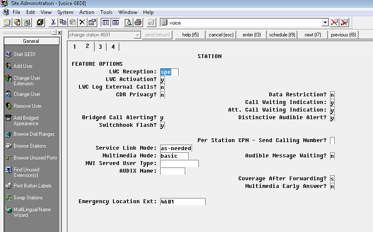Click the third toolbar icon showing a computer
The width and height of the screenshot is (373, 232).
coord(27,22)
